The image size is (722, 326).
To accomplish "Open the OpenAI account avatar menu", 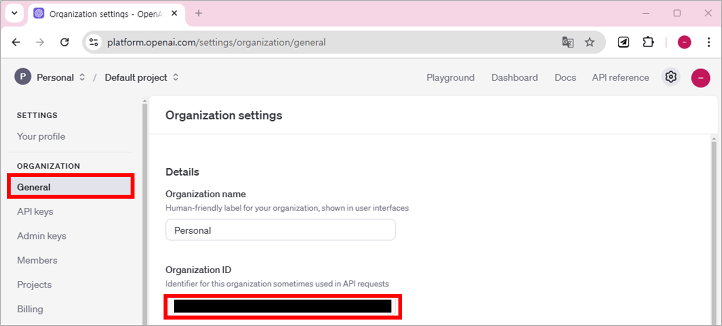I will (700, 78).
